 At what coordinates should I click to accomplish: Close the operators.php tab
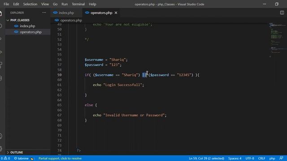click(x=116, y=13)
